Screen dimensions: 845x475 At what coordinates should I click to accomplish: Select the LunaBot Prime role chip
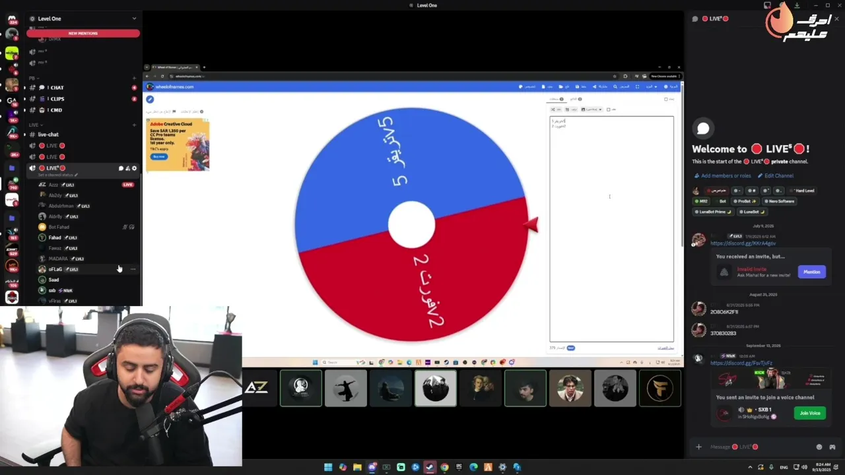[714, 212]
